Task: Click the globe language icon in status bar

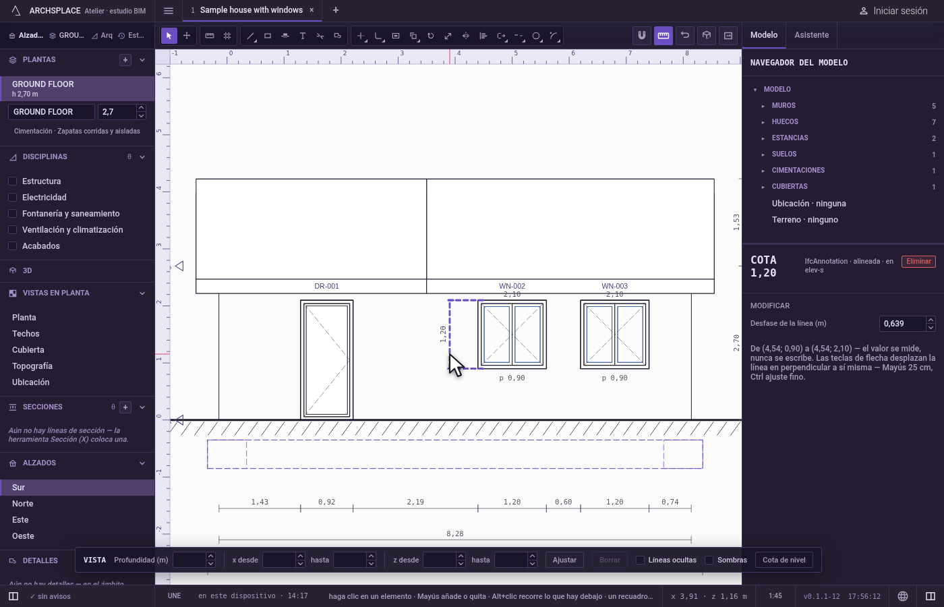Action: click(x=903, y=596)
